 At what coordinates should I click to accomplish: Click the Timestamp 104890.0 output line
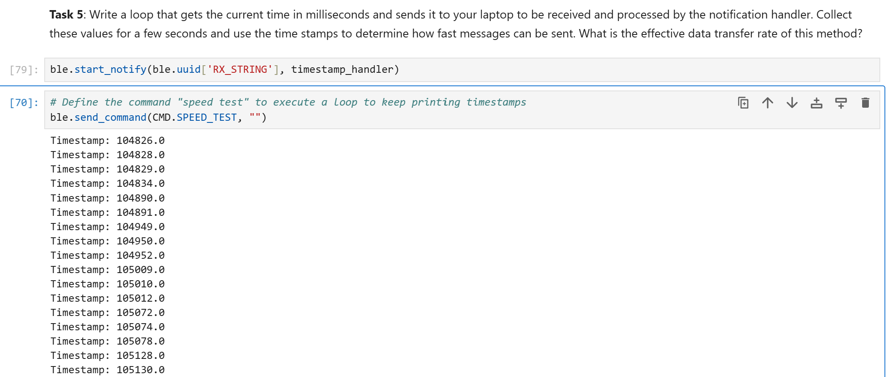108,198
